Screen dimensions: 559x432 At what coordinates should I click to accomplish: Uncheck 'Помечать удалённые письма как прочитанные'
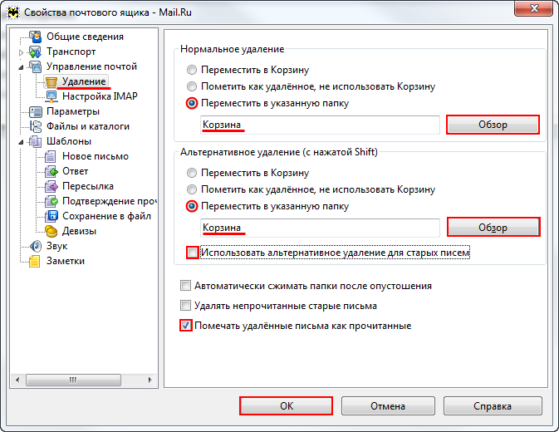(185, 326)
